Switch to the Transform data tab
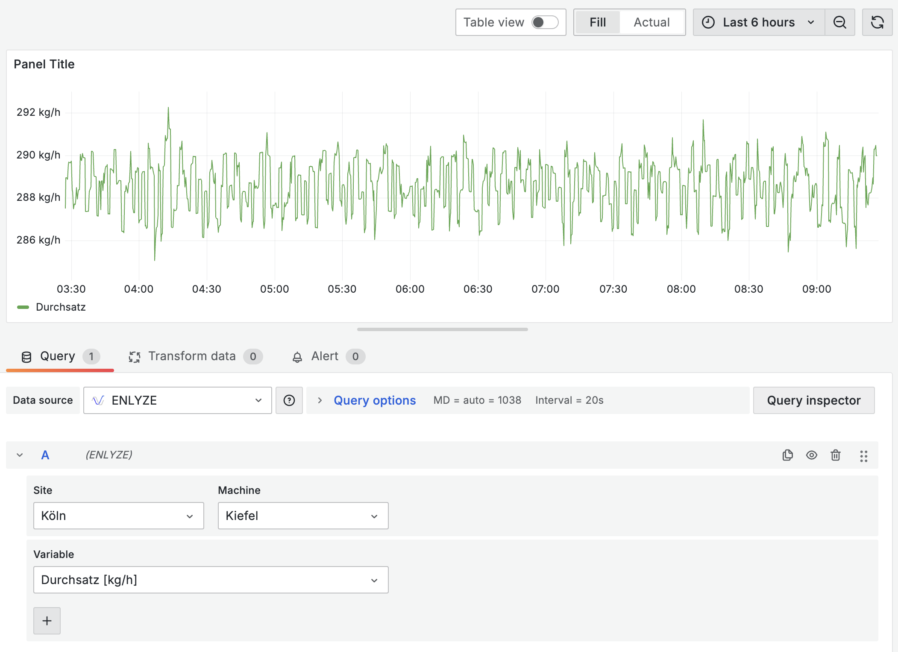 click(192, 356)
